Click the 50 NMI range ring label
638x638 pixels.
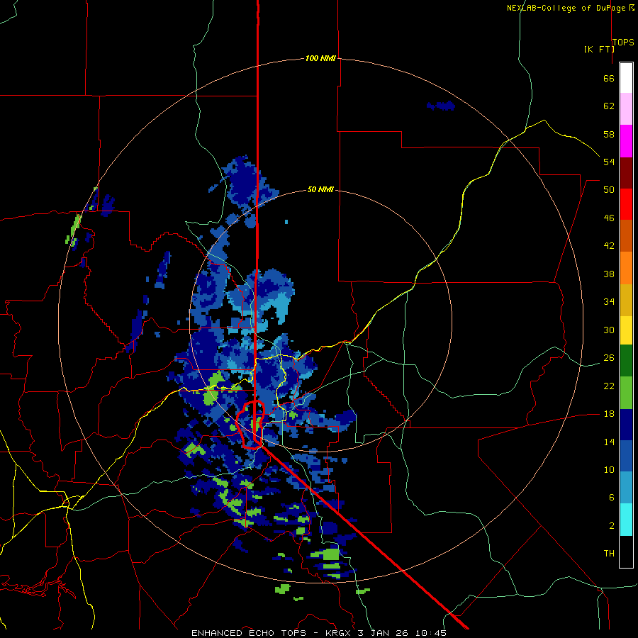(x=320, y=189)
